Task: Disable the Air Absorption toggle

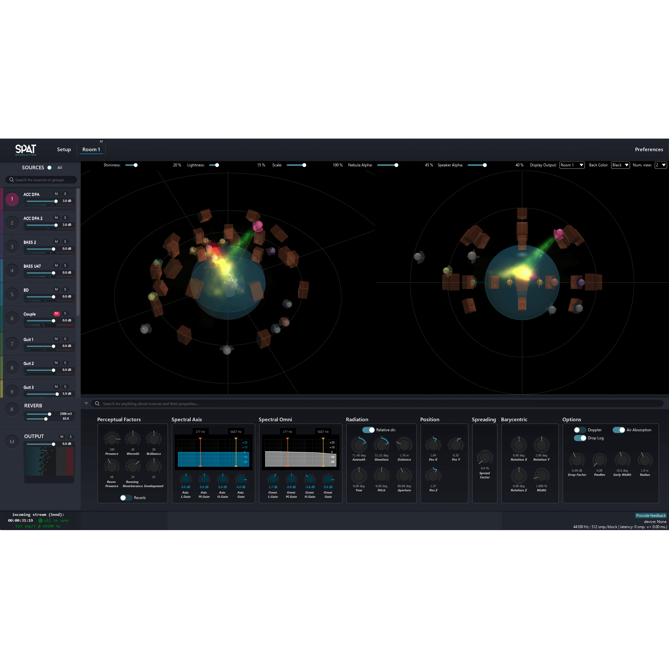Action: pyautogui.click(x=618, y=430)
